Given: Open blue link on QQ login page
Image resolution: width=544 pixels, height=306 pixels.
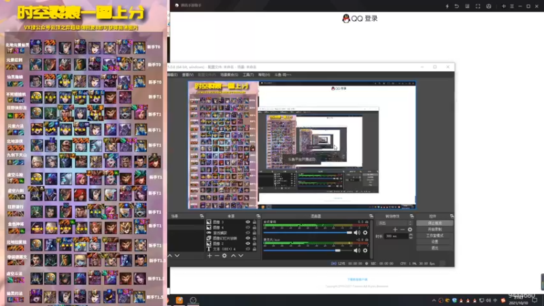Looking at the screenshot, I should (x=358, y=279).
